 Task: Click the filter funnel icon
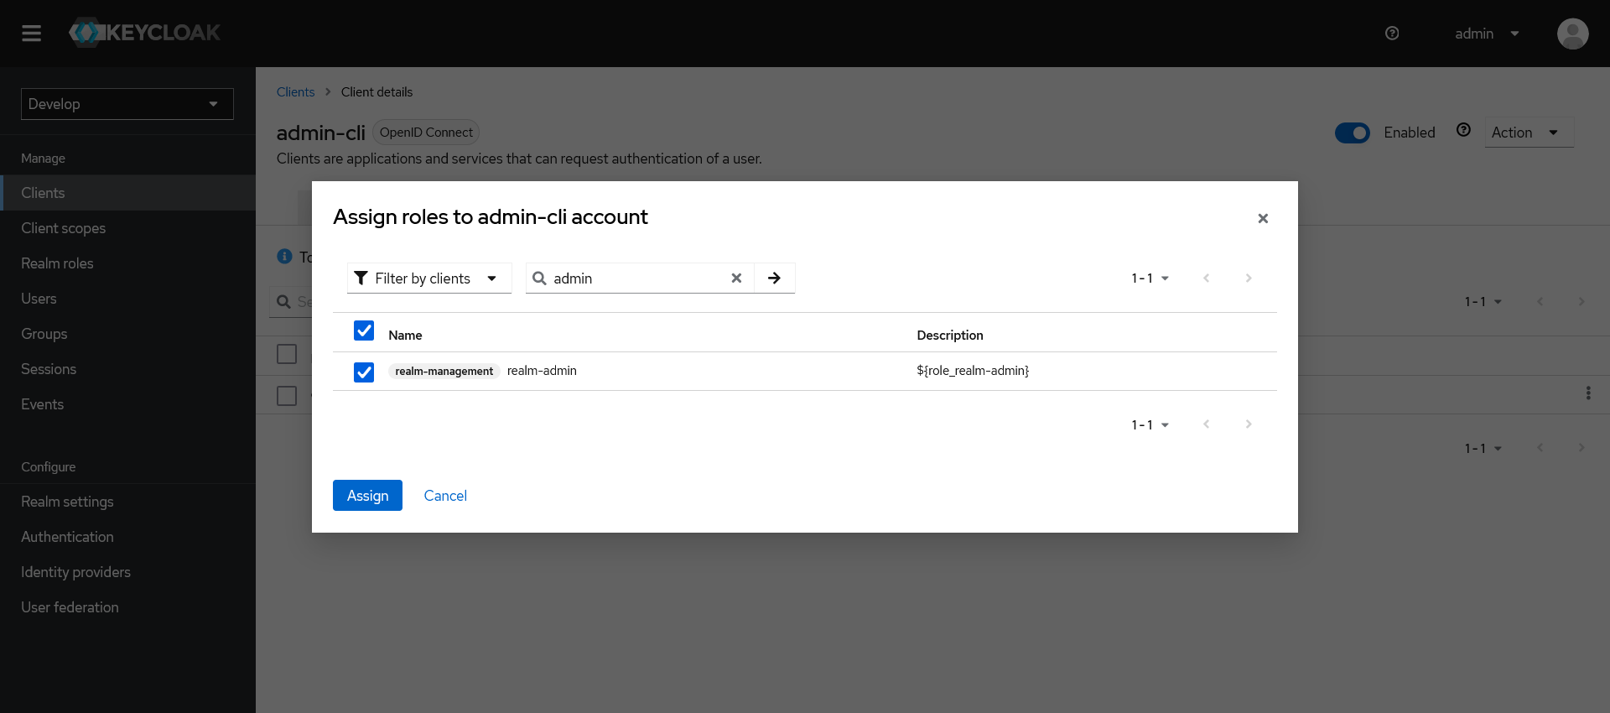tap(361, 278)
